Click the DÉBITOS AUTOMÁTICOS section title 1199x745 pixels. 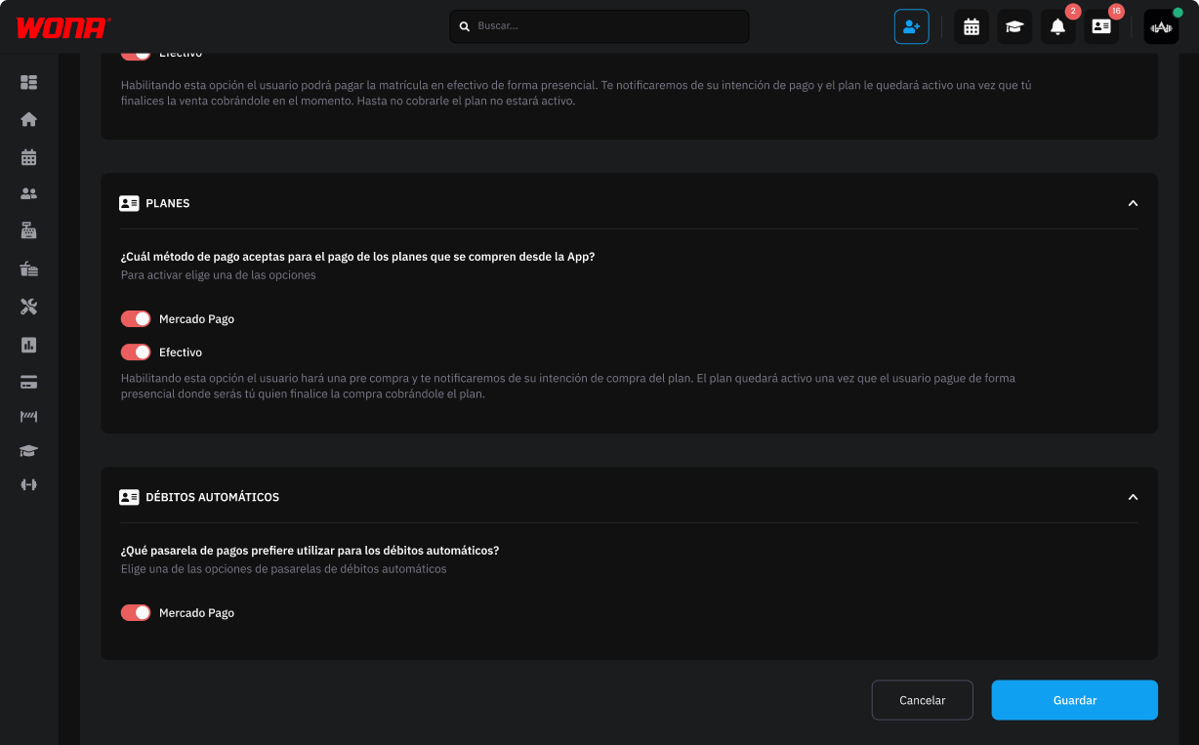point(213,497)
